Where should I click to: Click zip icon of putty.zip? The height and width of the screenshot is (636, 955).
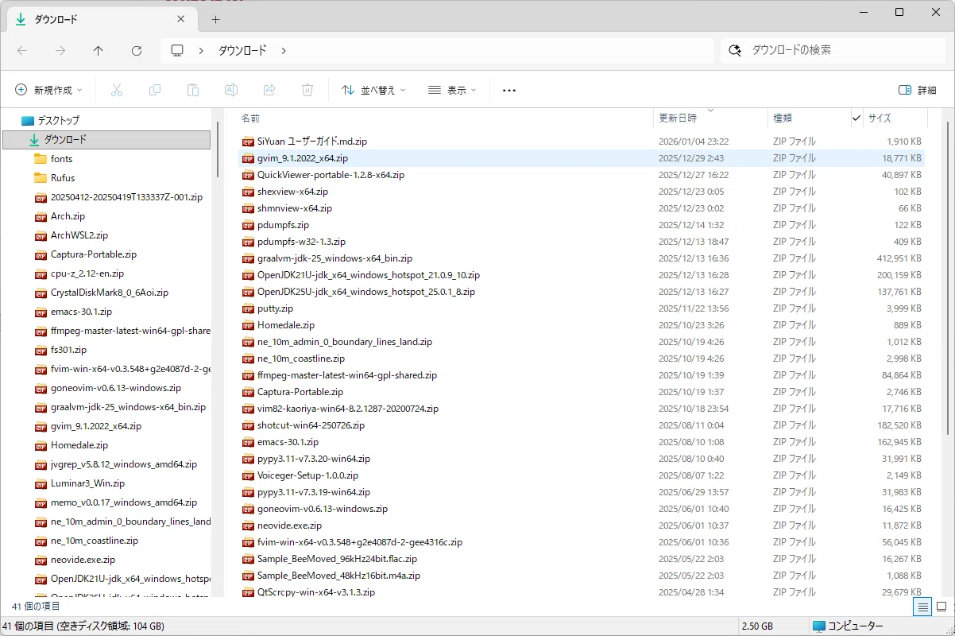pyautogui.click(x=248, y=308)
